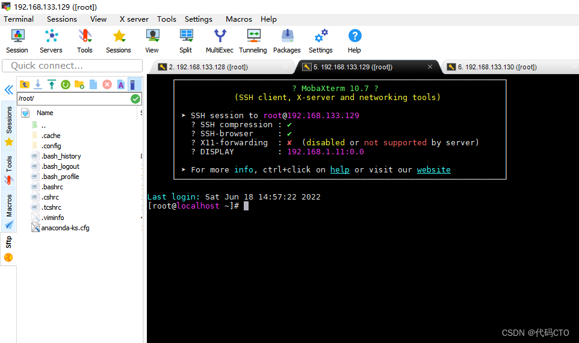The image size is (579, 343).
Task: Open the Tools sidebar tab
Action: [x=9, y=169]
